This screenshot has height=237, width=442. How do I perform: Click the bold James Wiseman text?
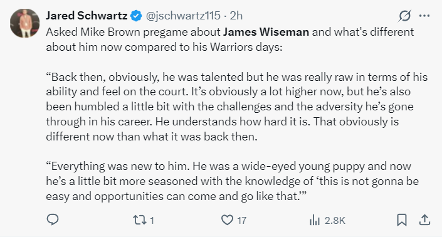(x=266, y=32)
